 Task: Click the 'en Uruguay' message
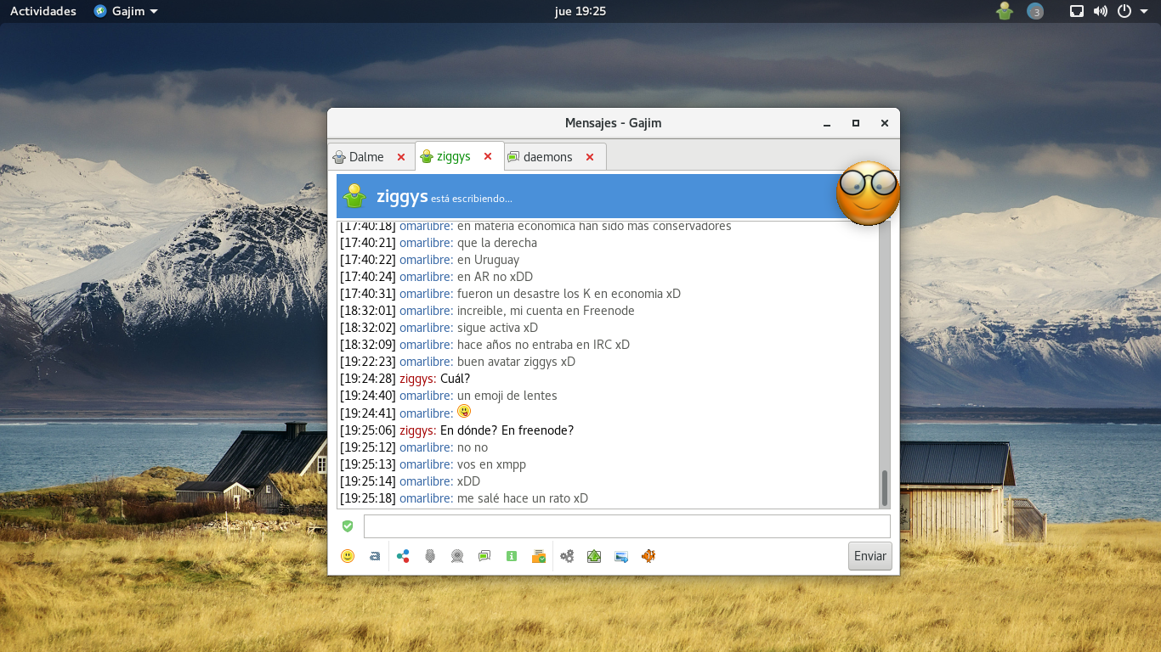tap(488, 260)
